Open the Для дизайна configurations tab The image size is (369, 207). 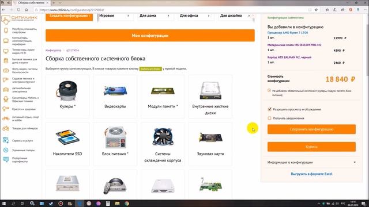(x=236, y=16)
